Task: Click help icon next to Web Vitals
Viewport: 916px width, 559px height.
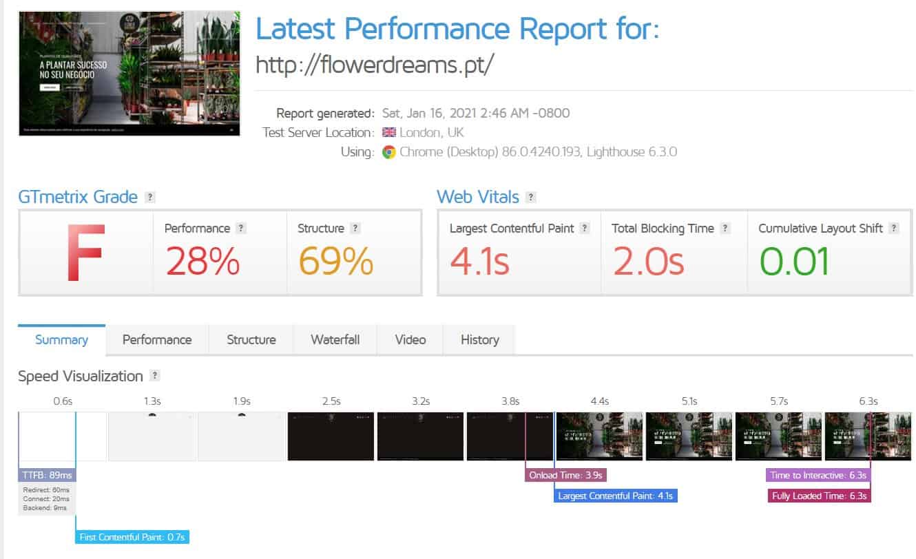Action: tap(530, 198)
